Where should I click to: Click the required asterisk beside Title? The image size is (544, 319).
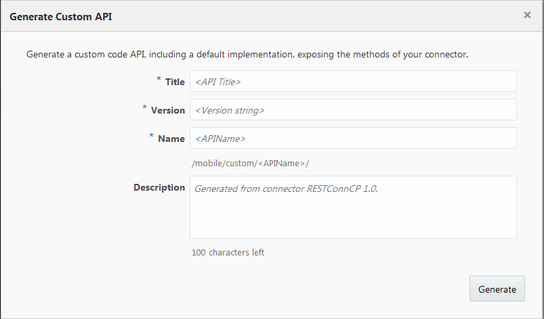point(159,80)
